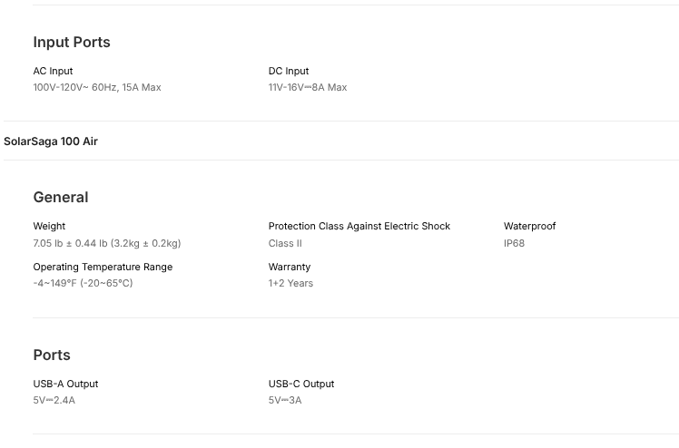679x448 pixels.
Task: Select the DC Input label
Action: pos(289,71)
